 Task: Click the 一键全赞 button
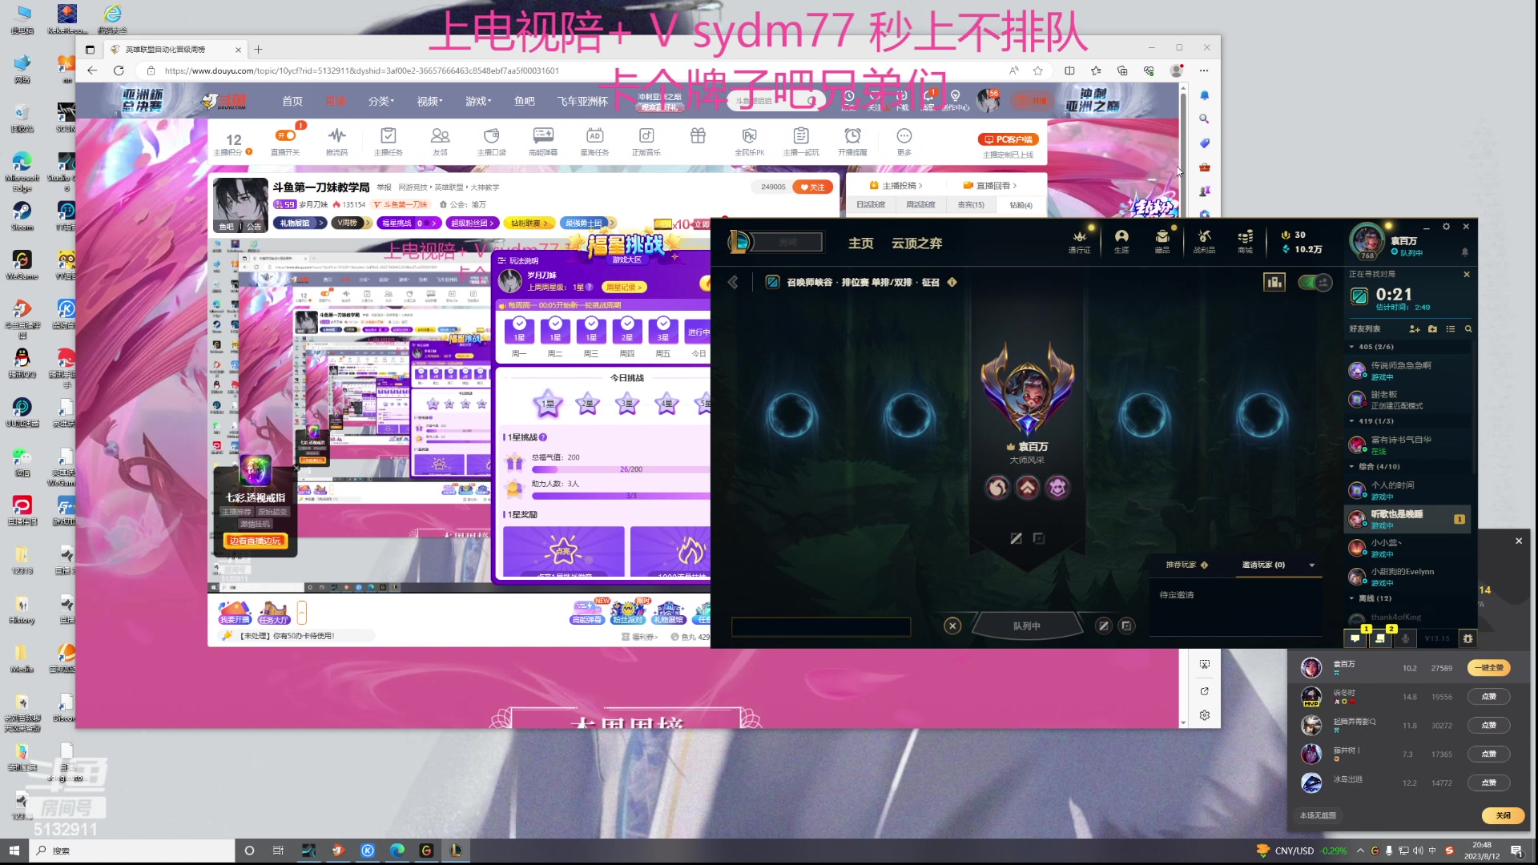point(1488,668)
